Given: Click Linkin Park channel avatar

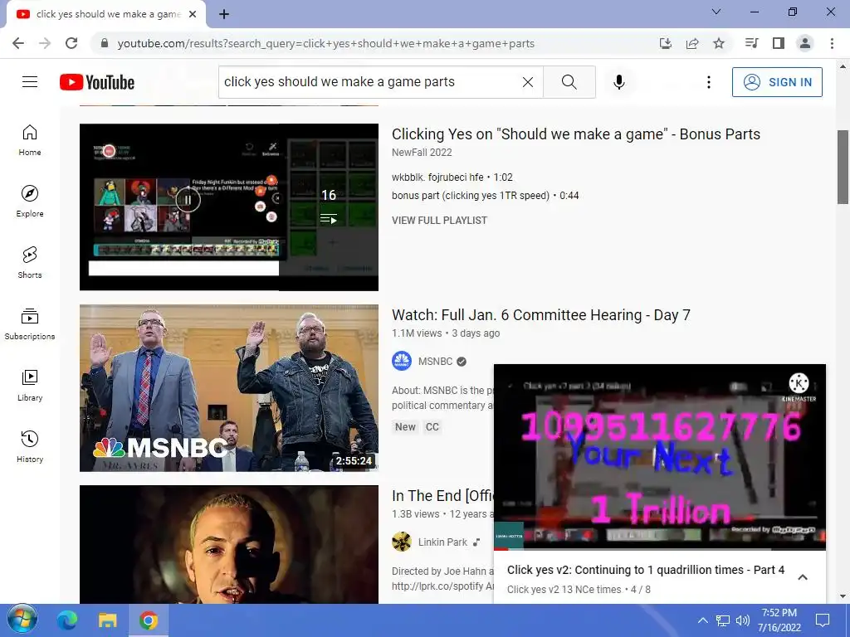Looking at the screenshot, I should tap(402, 542).
